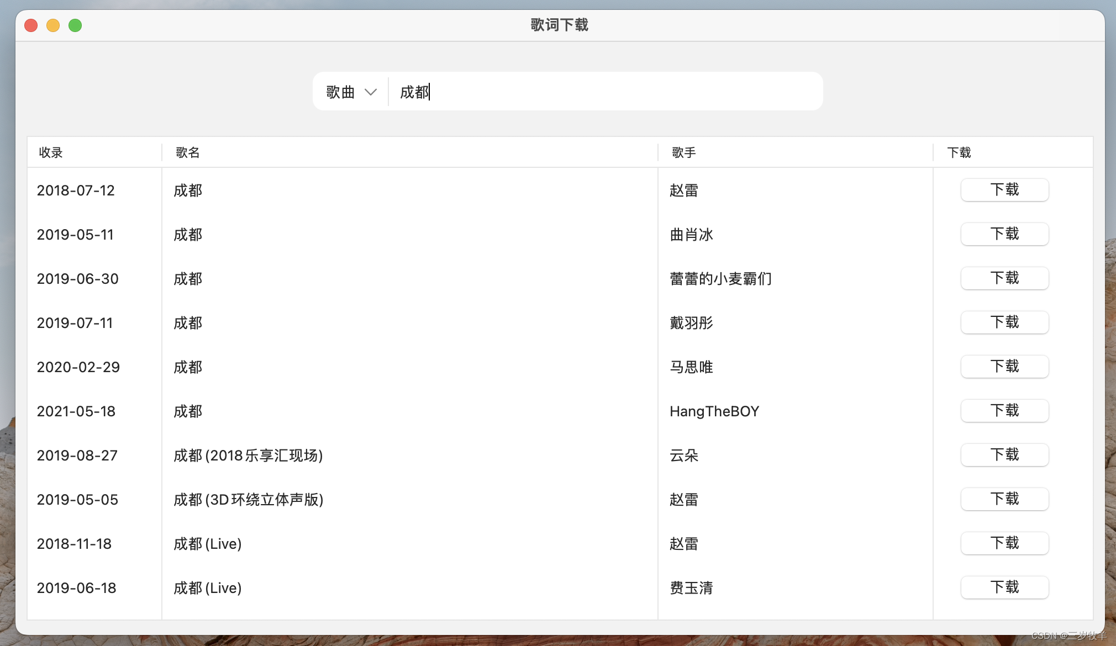Sort by the 收录 column header
The width and height of the screenshot is (1116, 646).
point(51,152)
